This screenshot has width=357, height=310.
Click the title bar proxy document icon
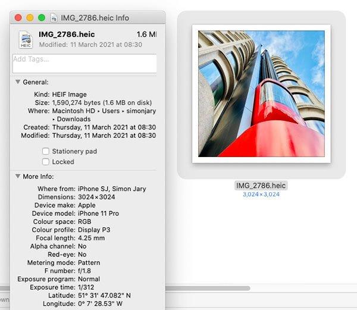pos(54,18)
